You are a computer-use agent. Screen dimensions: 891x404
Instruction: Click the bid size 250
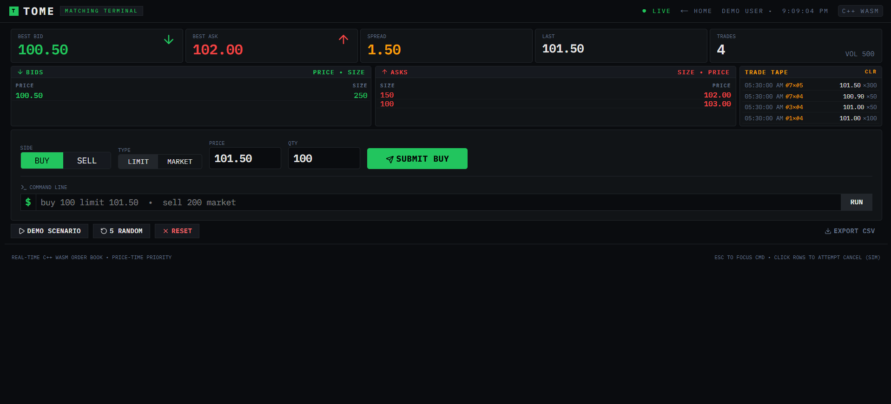pyautogui.click(x=360, y=96)
